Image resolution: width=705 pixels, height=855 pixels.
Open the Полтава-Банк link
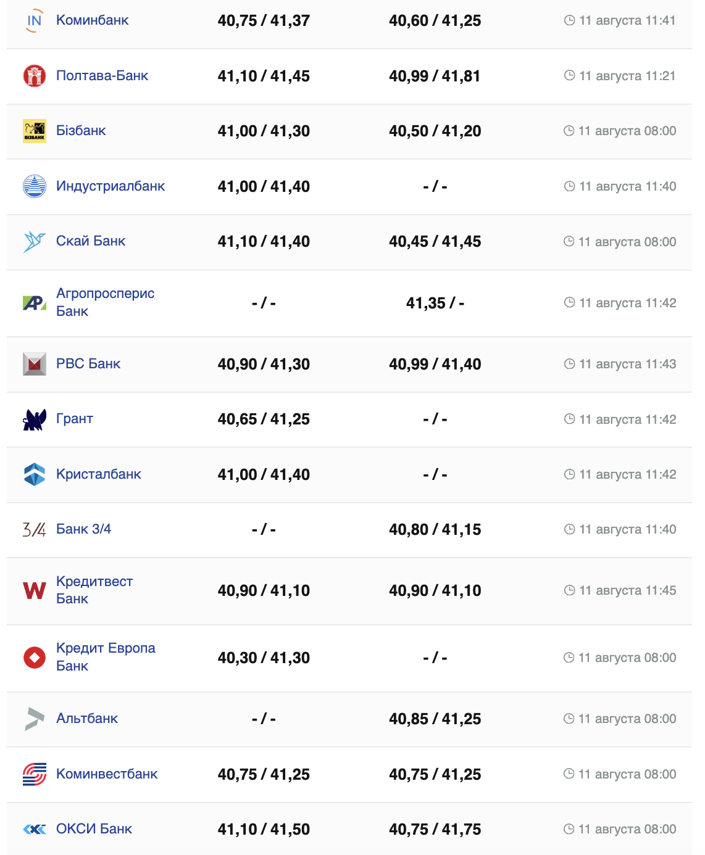coord(102,76)
